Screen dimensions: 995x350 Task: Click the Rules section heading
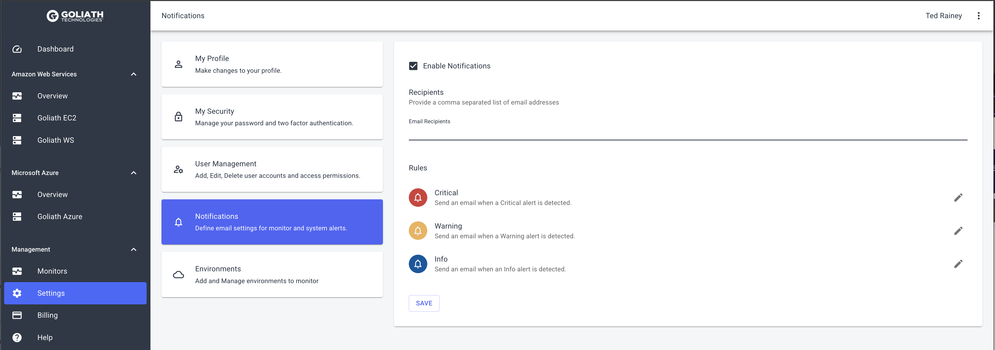tap(418, 168)
